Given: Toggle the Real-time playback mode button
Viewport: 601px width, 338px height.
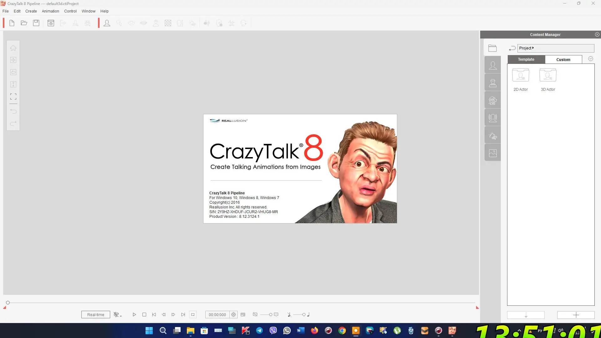Looking at the screenshot, I should 95,315.
